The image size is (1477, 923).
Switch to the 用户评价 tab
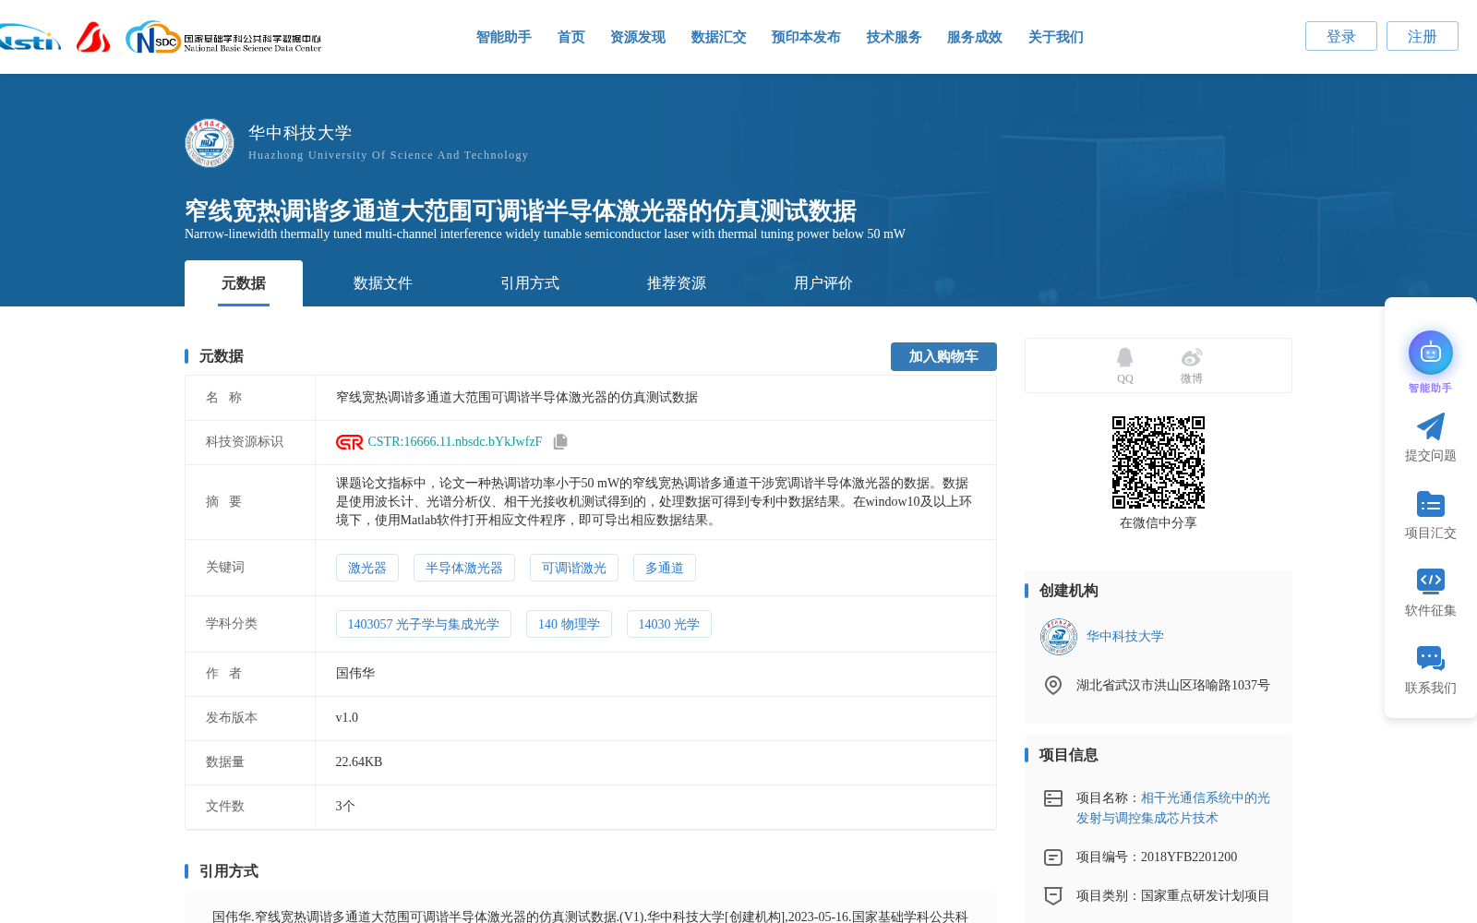(823, 283)
